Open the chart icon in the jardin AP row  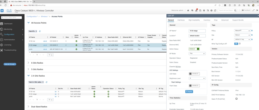click(x=46, y=49)
